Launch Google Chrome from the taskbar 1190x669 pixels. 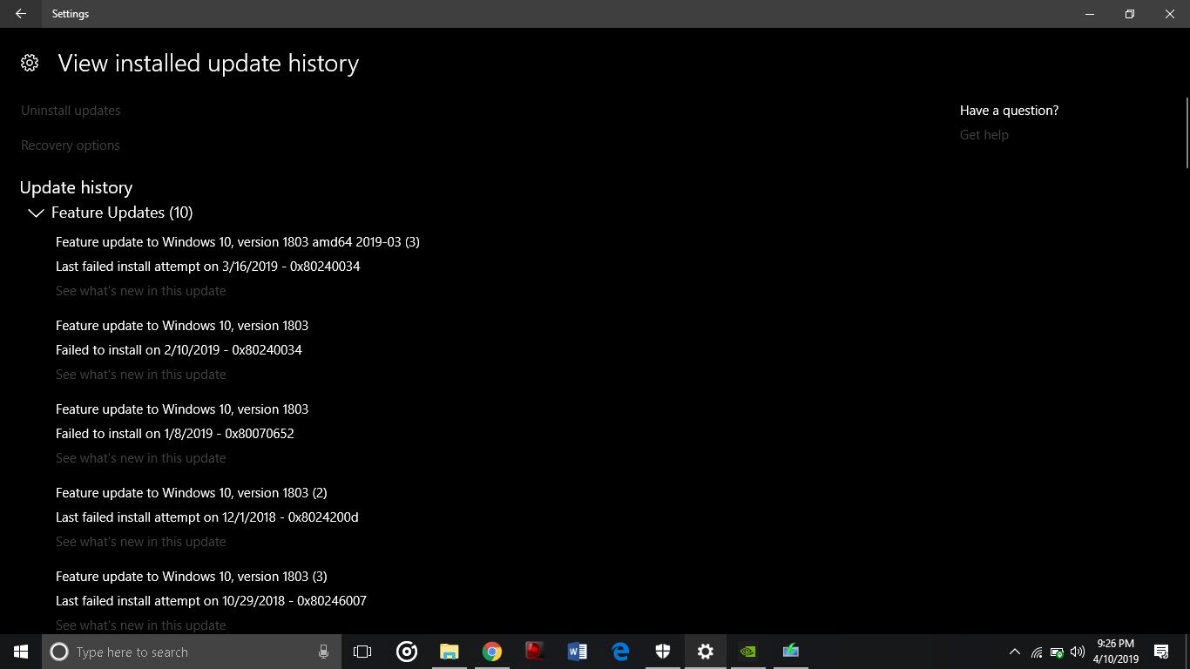tap(491, 652)
